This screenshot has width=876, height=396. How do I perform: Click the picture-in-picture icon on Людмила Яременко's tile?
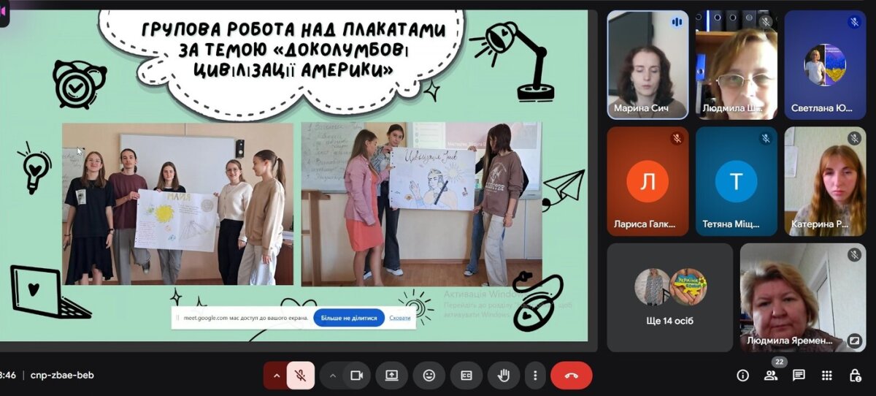pyautogui.click(x=854, y=340)
